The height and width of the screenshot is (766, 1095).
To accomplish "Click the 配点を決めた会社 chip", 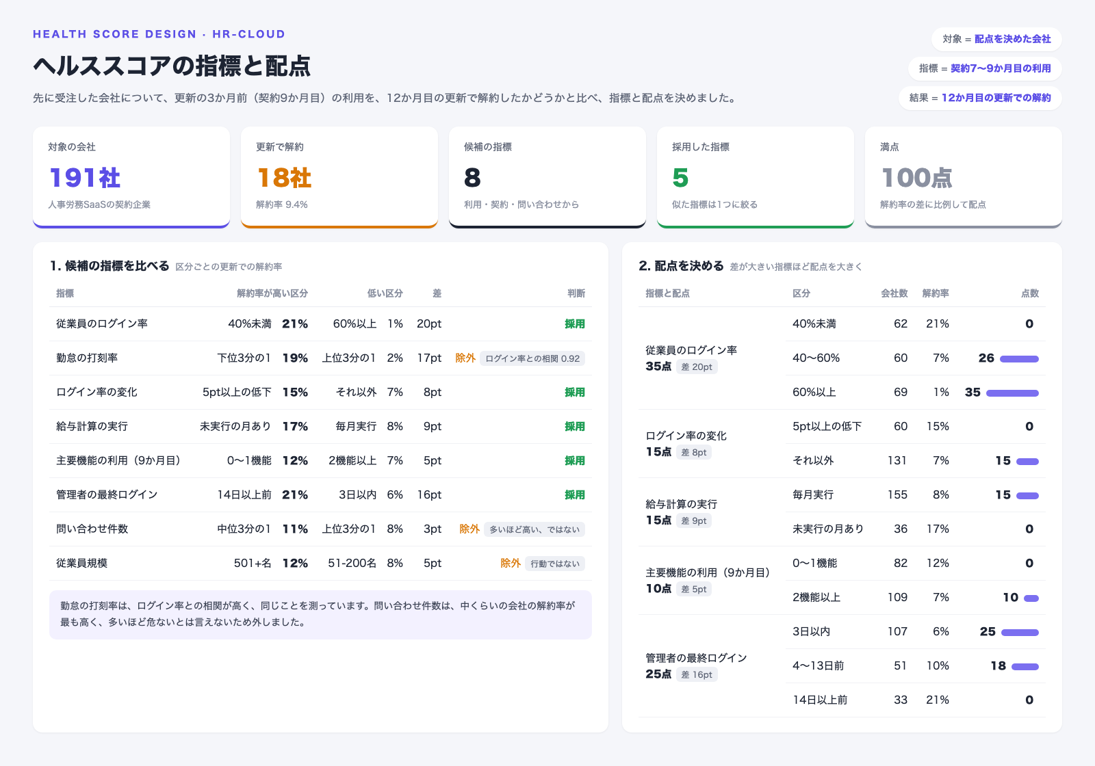I will click(x=996, y=39).
